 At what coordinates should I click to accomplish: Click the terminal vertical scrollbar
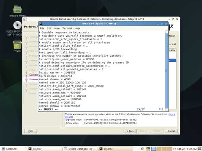pos(166,71)
